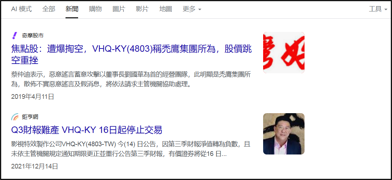Switch to the AI 模式 tab

22,9
